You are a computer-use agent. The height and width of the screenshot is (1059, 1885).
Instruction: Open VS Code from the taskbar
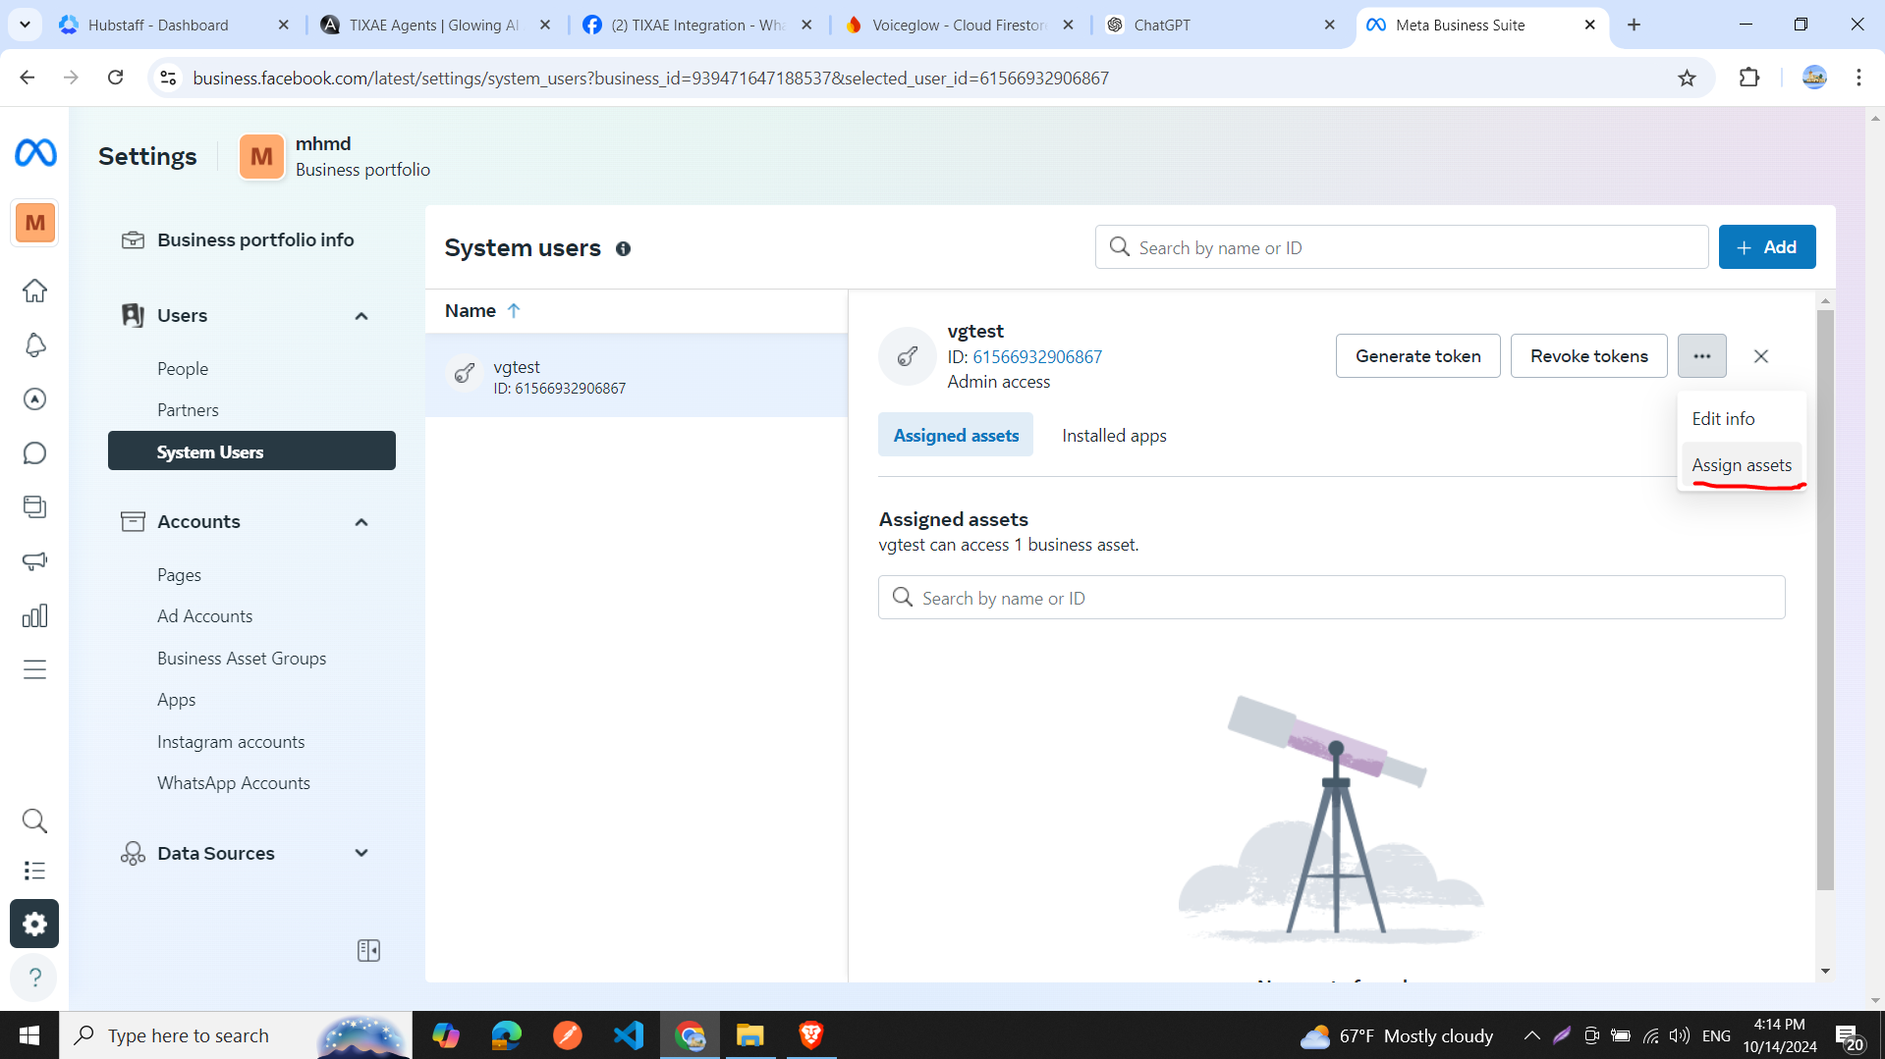pos(629,1035)
